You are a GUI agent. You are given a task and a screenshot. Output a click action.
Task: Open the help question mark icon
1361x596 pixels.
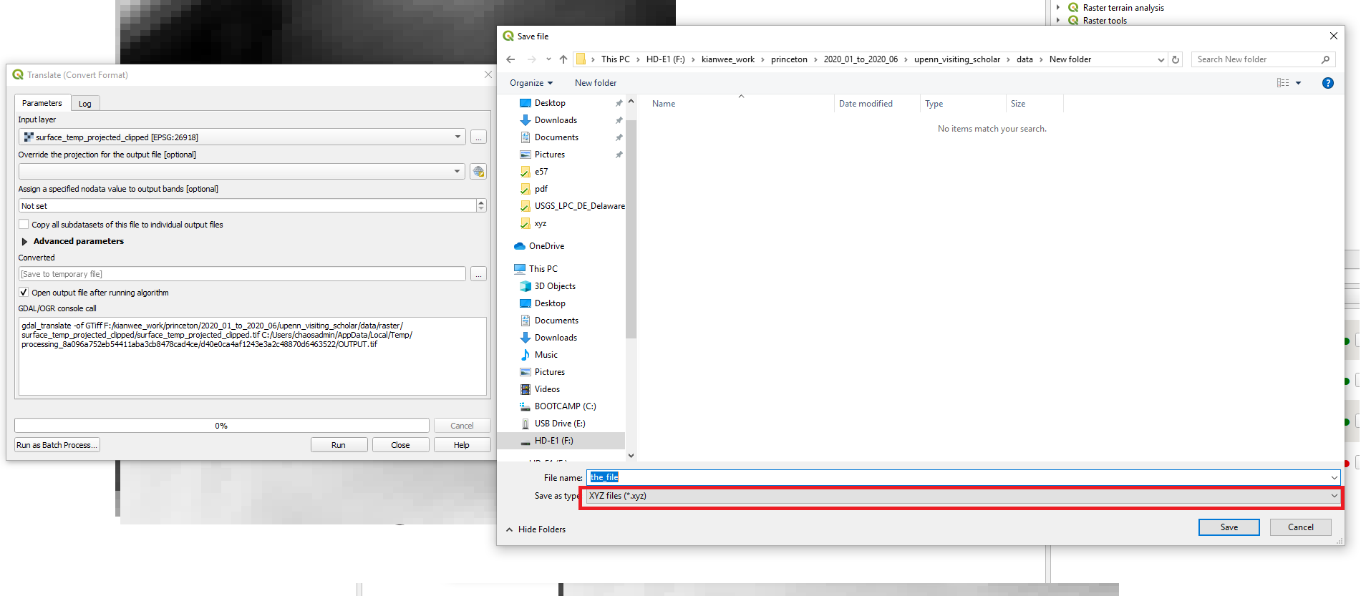(x=1327, y=83)
